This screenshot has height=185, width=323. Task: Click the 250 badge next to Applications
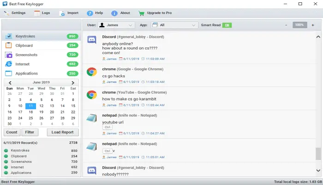72,73
